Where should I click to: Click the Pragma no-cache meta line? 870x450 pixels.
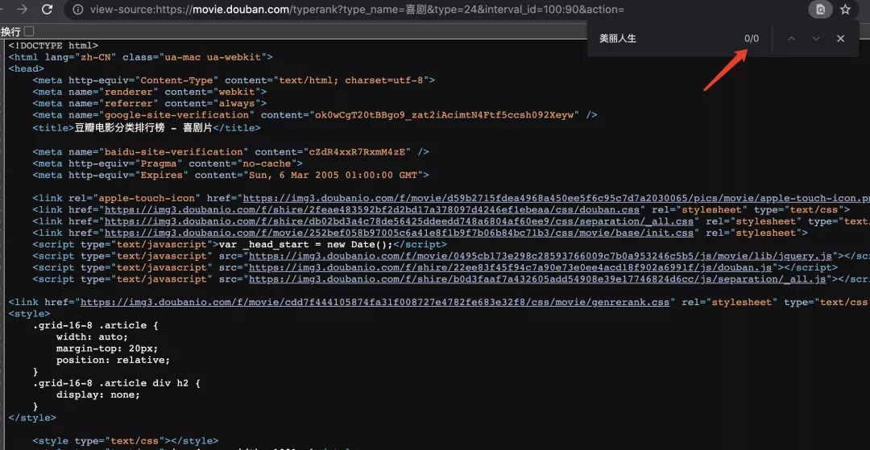click(168, 163)
